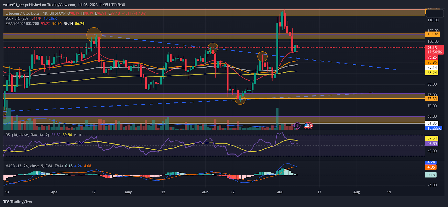Click the orange 103.45 price label on the axis
The width and height of the screenshot is (448, 207).
pos(433,34)
